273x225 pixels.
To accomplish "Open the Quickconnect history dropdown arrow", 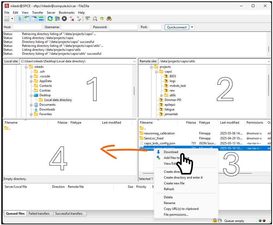I will click(192, 27).
